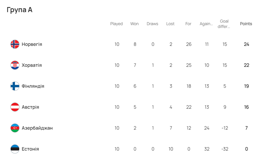Open the Естонія team page

tap(30, 149)
